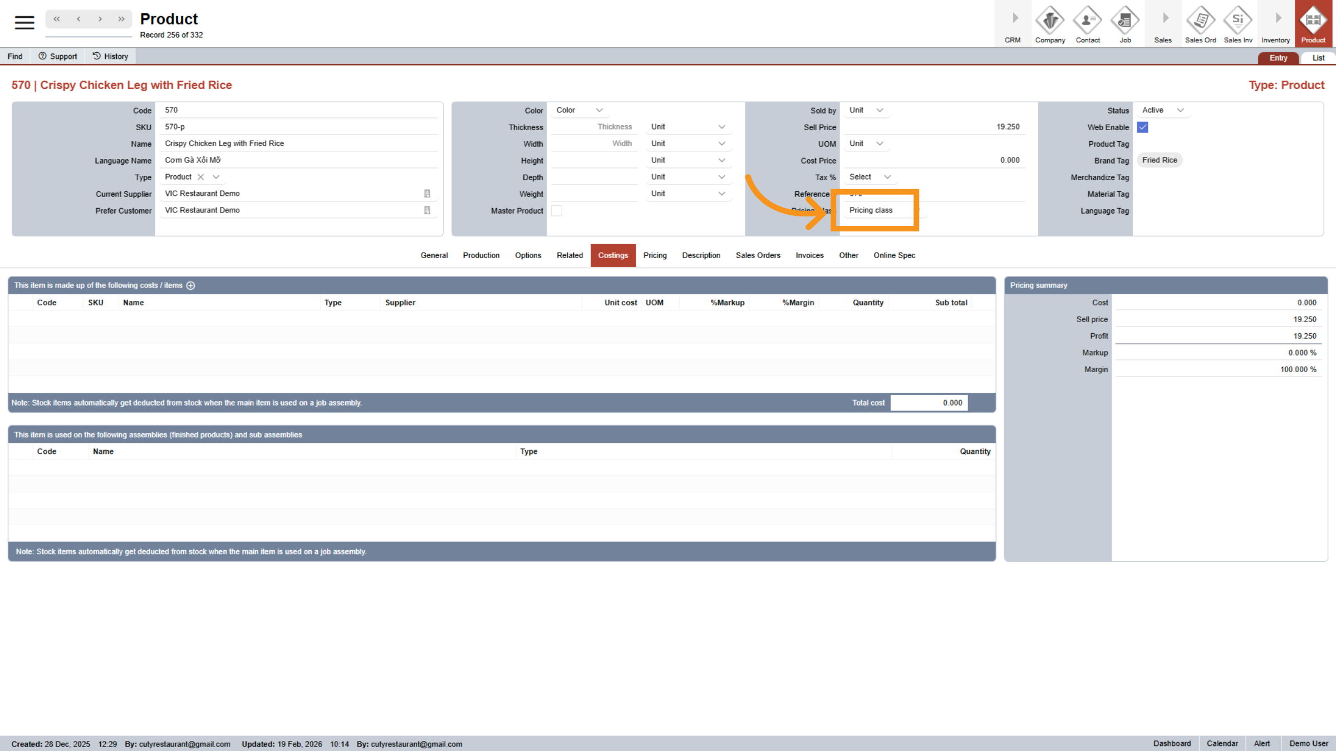
Task: Open the History menu
Action: [x=110, y=56]
